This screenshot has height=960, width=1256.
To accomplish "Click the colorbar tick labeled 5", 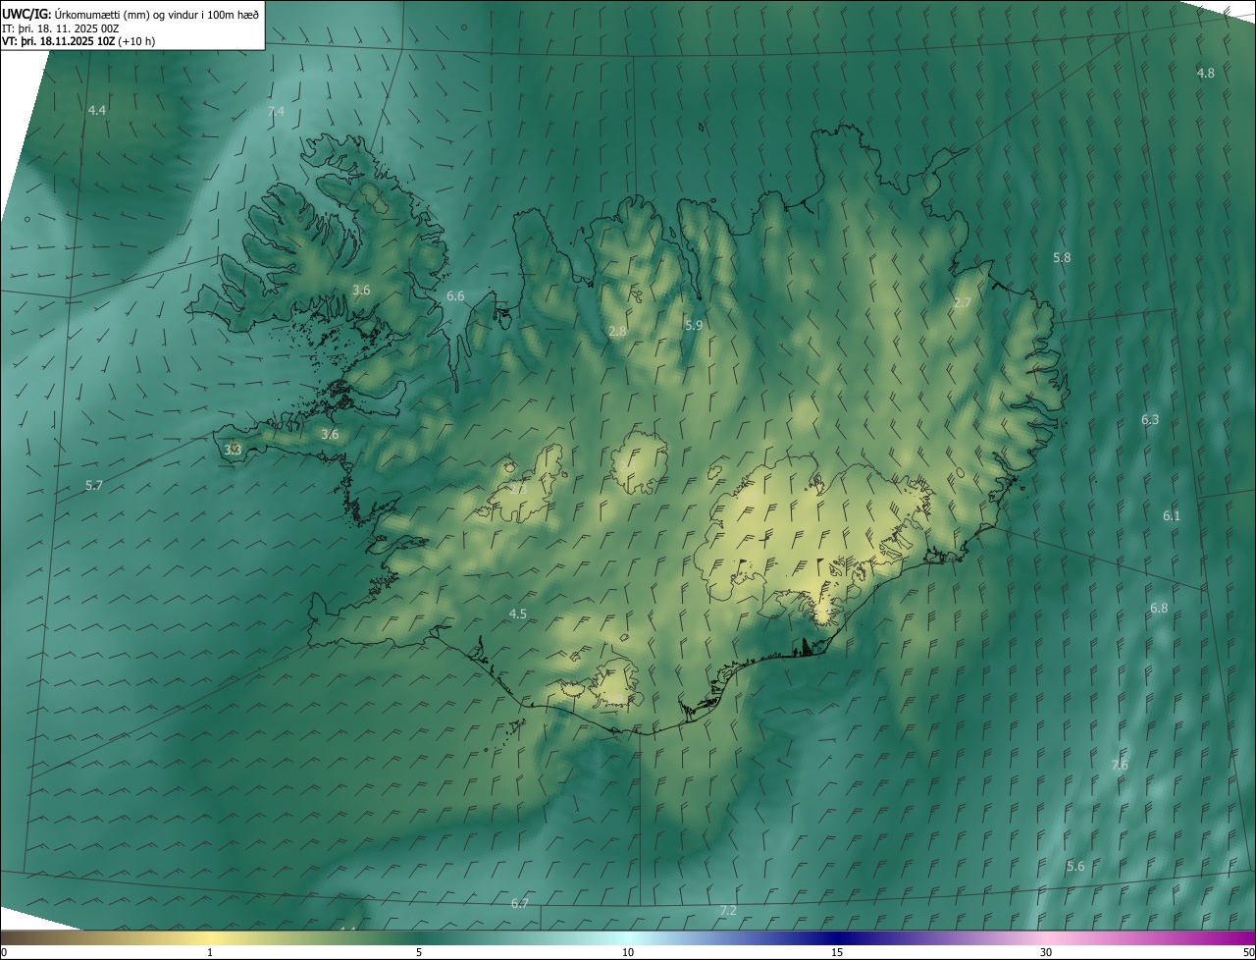I will click(419, 952).
